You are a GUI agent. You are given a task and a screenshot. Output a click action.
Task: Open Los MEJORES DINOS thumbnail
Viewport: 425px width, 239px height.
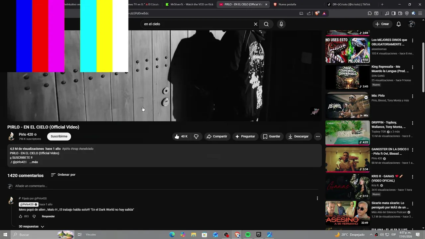[347, 50]
